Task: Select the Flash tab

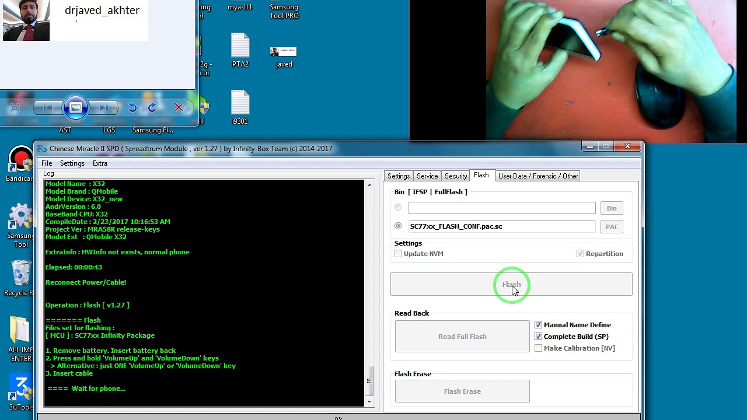Action: pyautogui.click(x=481, y=176)
